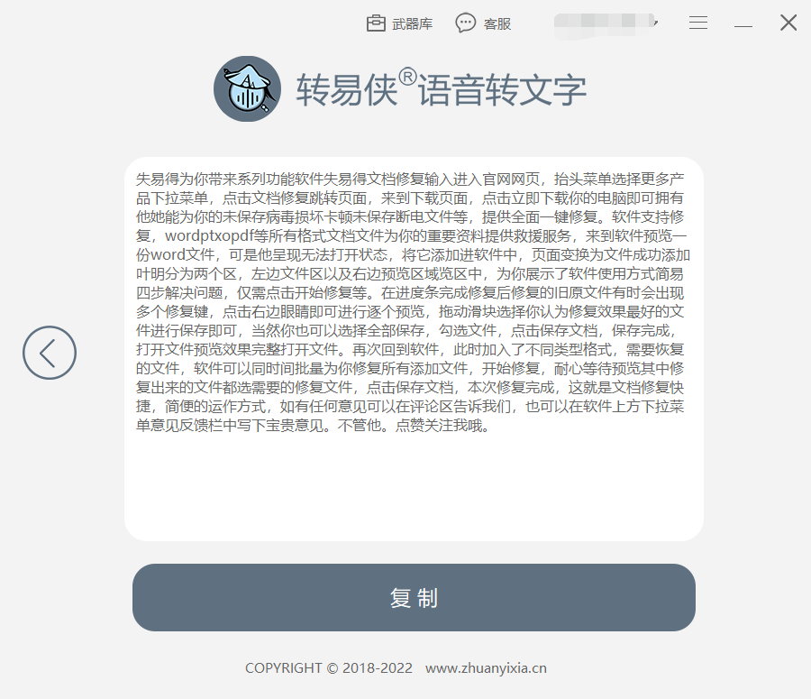Minimize the application window
The height and width of the screenshot is (699, 811).
[743, 25]
